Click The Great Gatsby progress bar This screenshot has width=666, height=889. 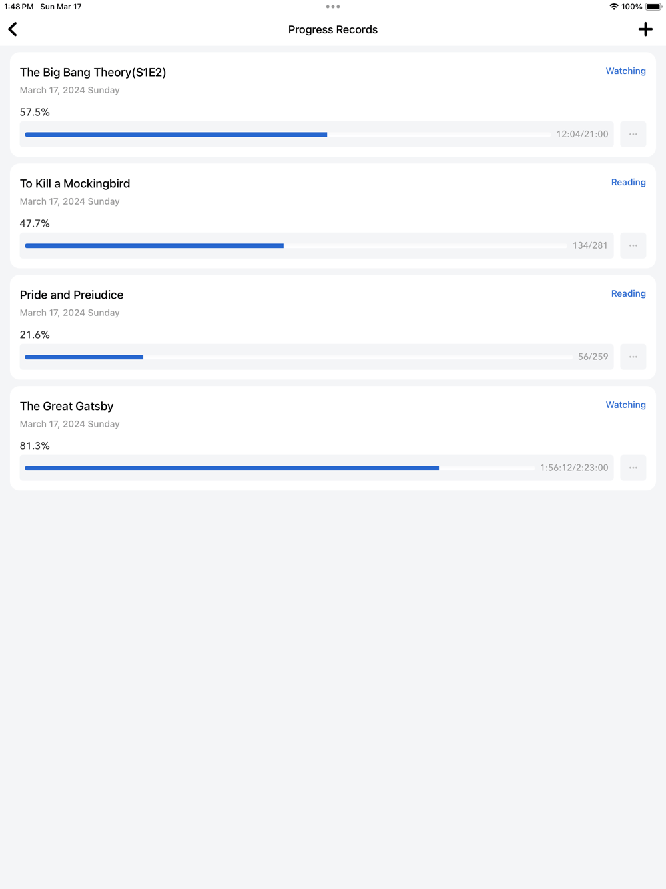click(x=279, y=468)
